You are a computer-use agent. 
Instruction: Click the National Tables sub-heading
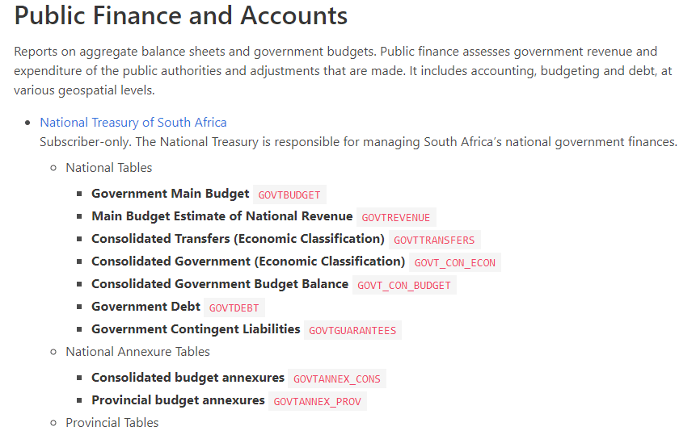pyautogui.click(x=109, y=167)
